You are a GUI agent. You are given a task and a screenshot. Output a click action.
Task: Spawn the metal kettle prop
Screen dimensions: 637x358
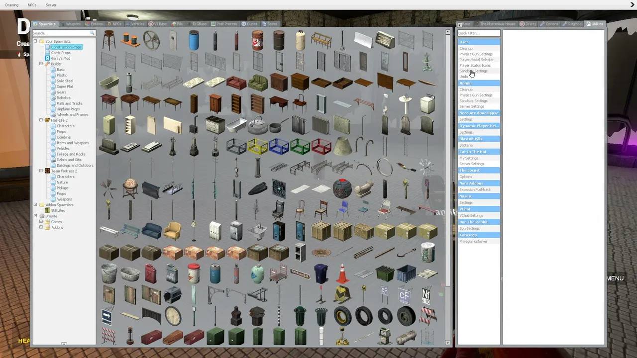(x=257, y=125)
